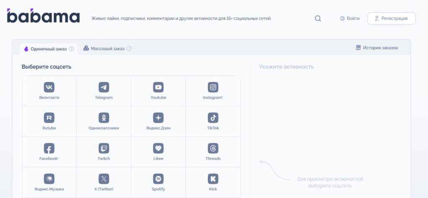Click the Укажите активность heading

pos(286,67)
